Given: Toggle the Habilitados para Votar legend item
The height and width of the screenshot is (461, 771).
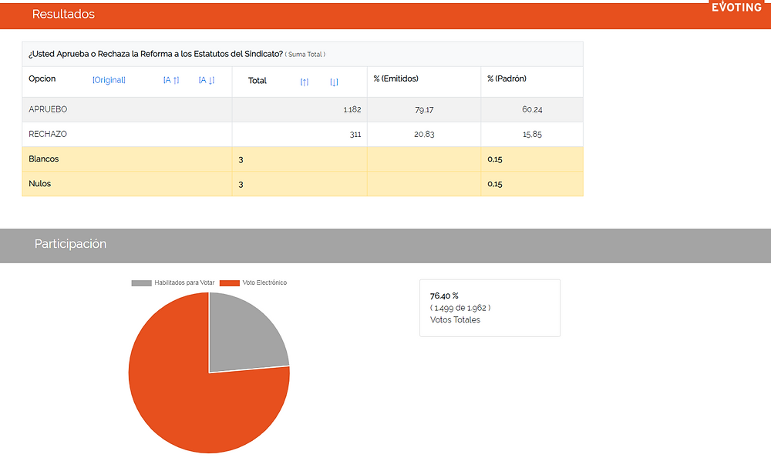Looking at the screenshot, I should (x=173, y=282).
